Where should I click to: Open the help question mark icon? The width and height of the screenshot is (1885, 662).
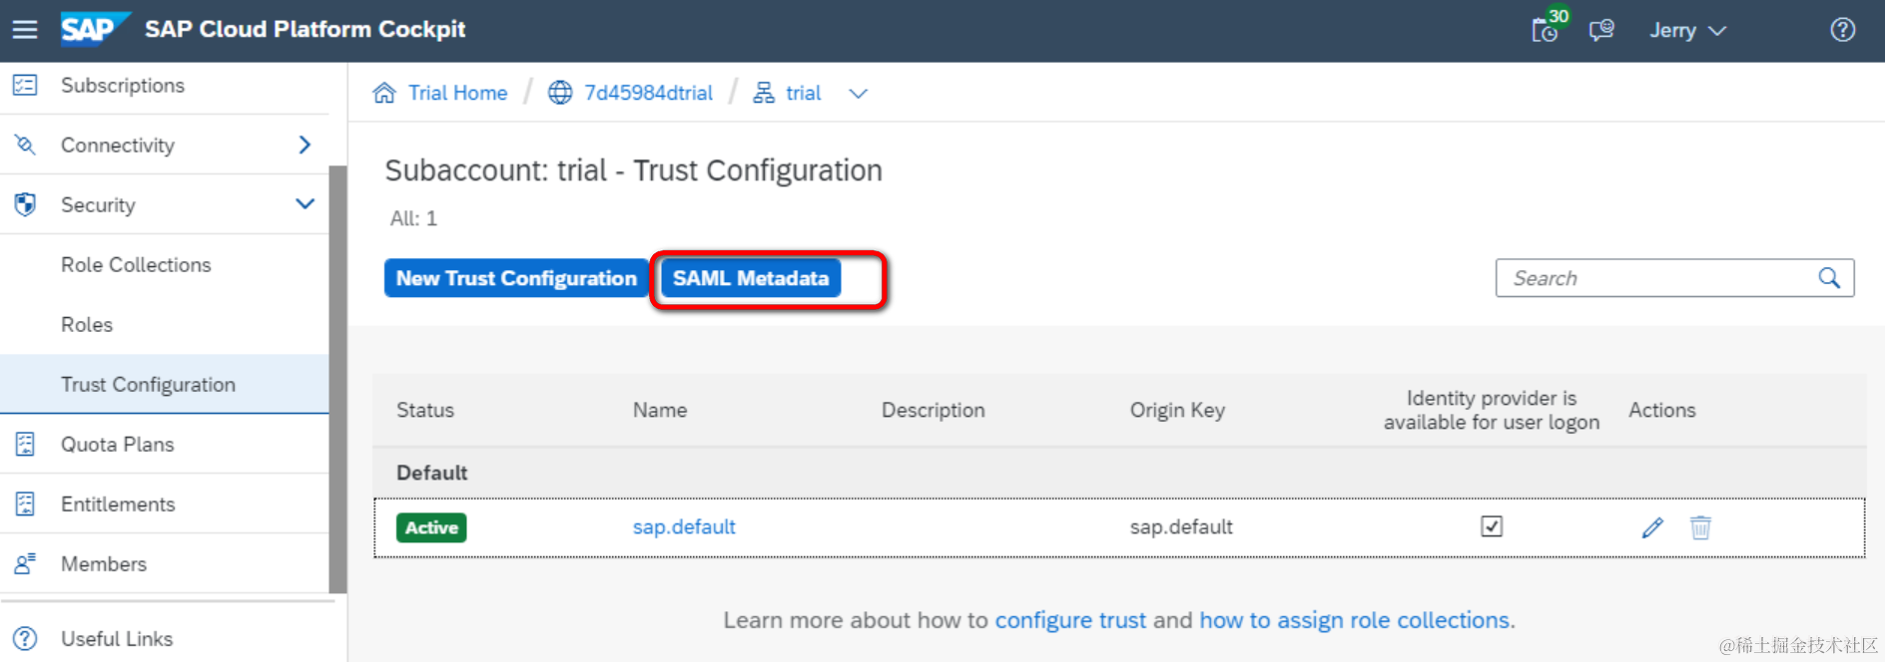1843,30
